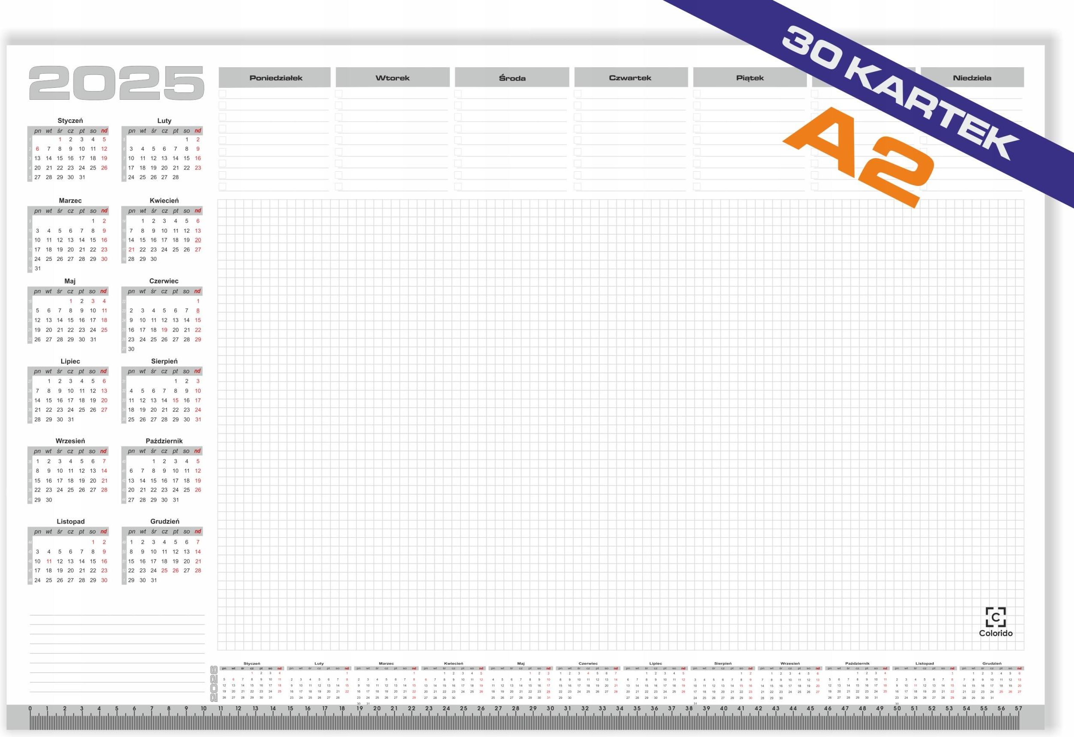This screenshot has width=1074, height=737.
Task: Click the red nd header in Luty
Action: click(198, 131)
